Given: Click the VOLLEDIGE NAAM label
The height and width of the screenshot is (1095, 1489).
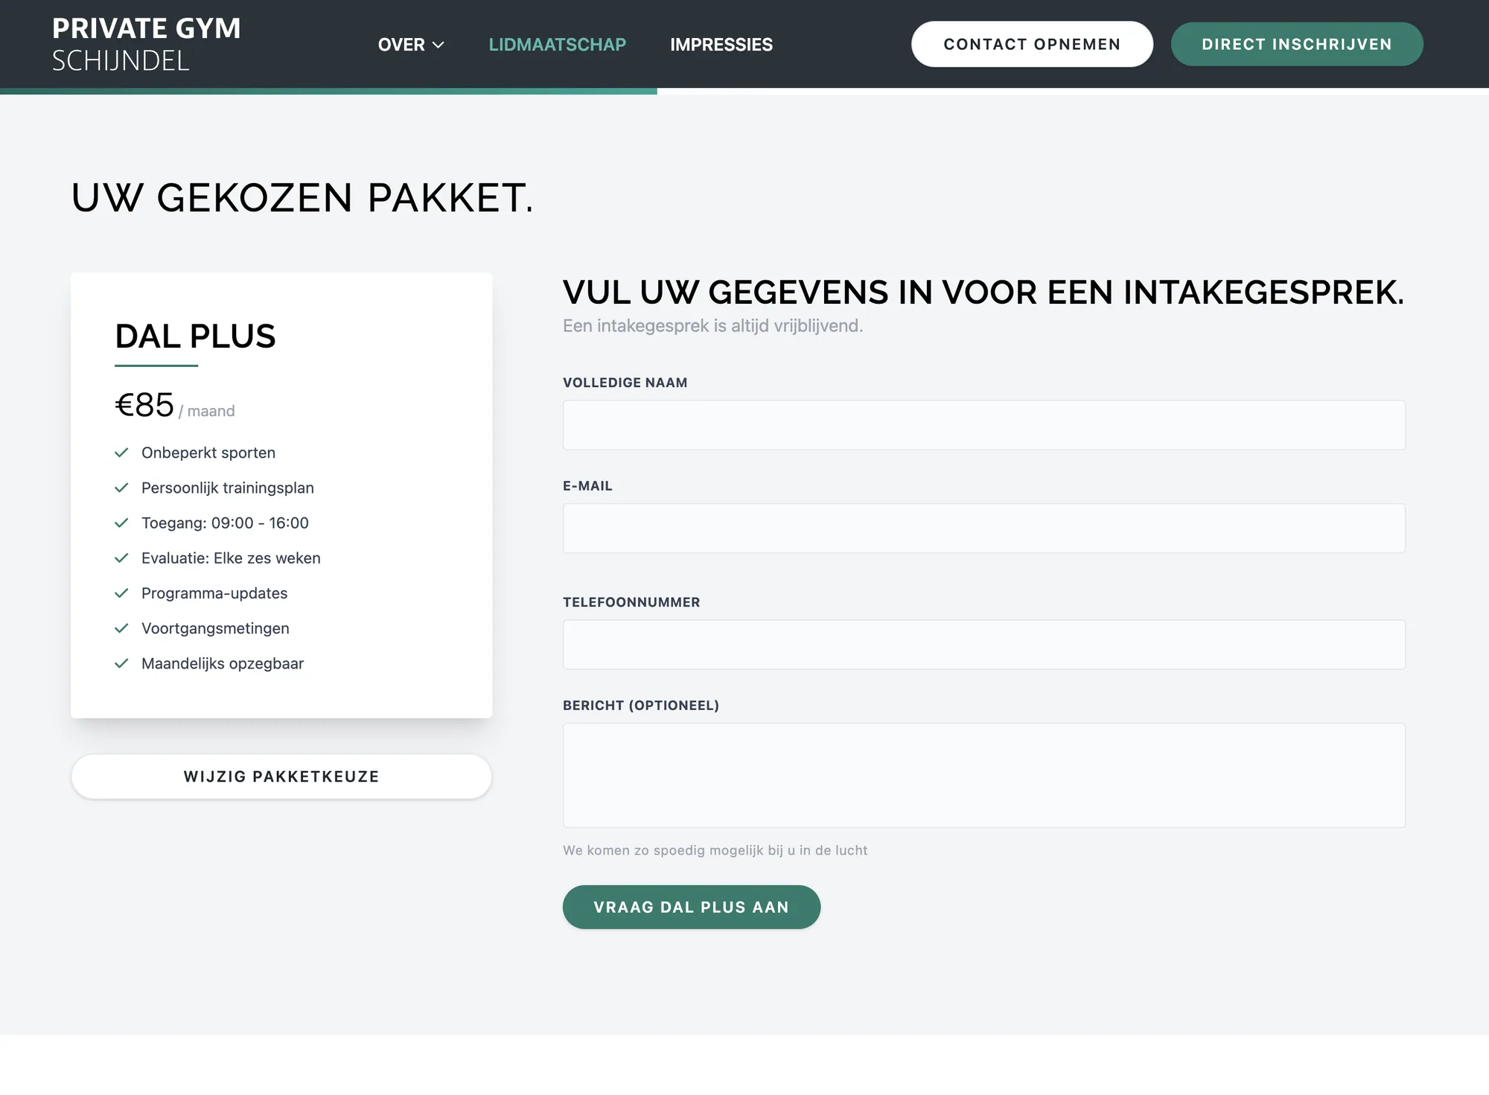Looking at the screenshot, I should click(x=625, y=383).
